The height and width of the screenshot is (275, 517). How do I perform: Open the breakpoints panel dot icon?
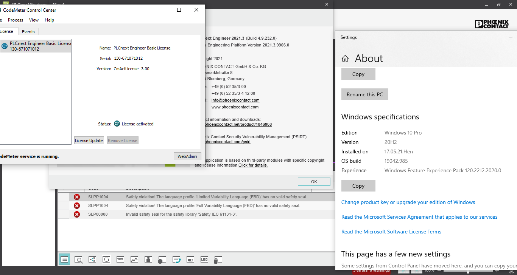point(162,260)
